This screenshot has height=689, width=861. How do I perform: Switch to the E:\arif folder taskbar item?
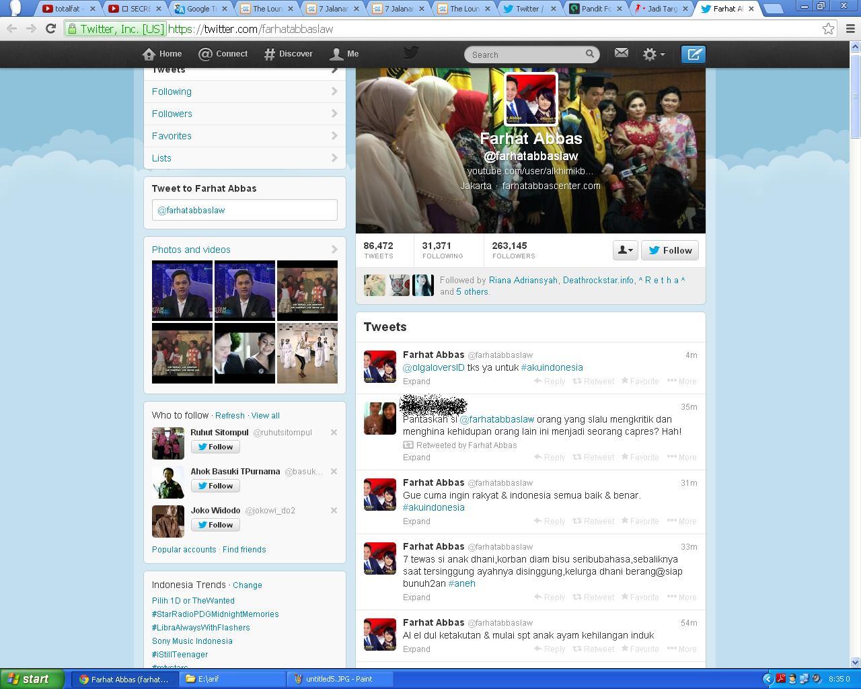[x=233, y=679]
